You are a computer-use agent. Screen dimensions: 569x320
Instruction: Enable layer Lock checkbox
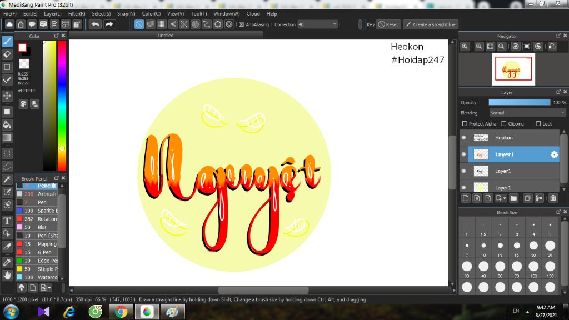(538, 124)
